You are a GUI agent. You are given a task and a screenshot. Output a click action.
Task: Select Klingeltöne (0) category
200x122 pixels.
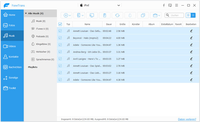pyautogui.click(x=40, y=44)
